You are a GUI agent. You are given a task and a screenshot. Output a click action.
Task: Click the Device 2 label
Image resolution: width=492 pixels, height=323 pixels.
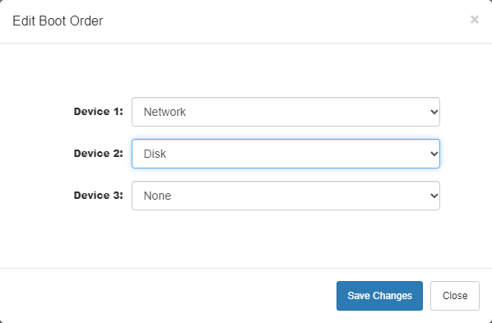pyautogui.click(x=98, y=154)
